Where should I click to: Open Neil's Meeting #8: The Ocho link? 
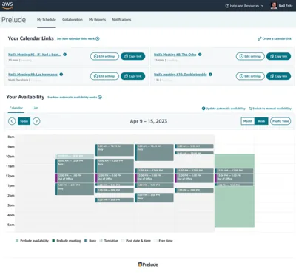tap(175, 55)
